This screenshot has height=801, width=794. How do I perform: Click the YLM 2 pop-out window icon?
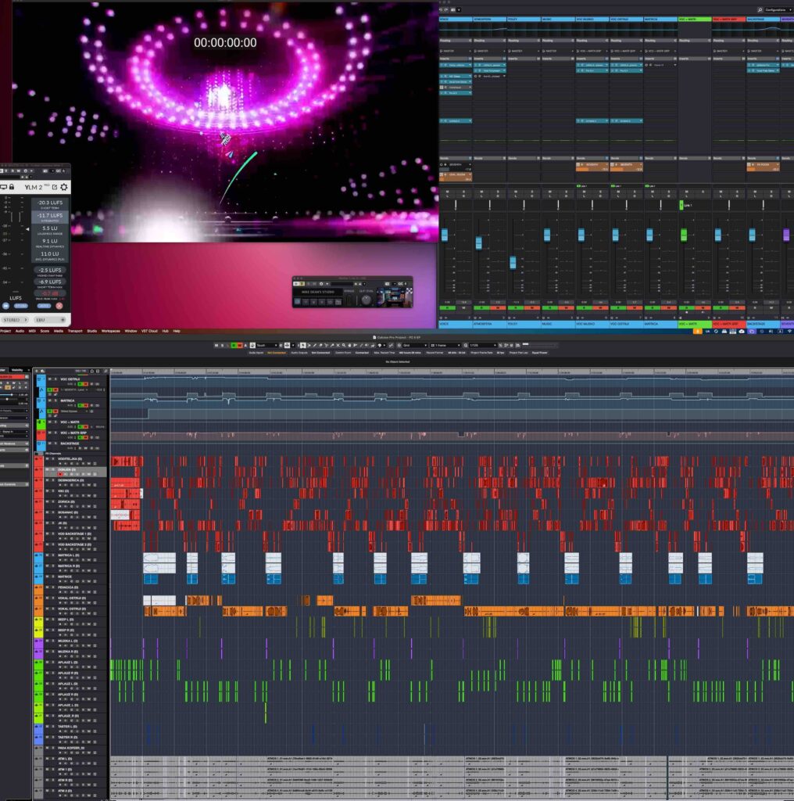coord(54,187)
